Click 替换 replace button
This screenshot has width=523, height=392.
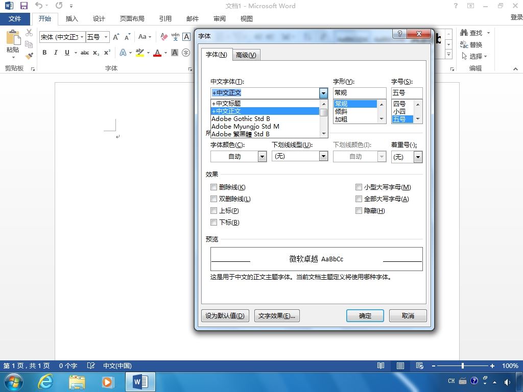click(x=471, y=44)
